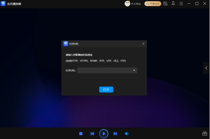Click the 开通会员 membership button
Viewport: 210px width, 139px height.
click(x=153, y=4)
